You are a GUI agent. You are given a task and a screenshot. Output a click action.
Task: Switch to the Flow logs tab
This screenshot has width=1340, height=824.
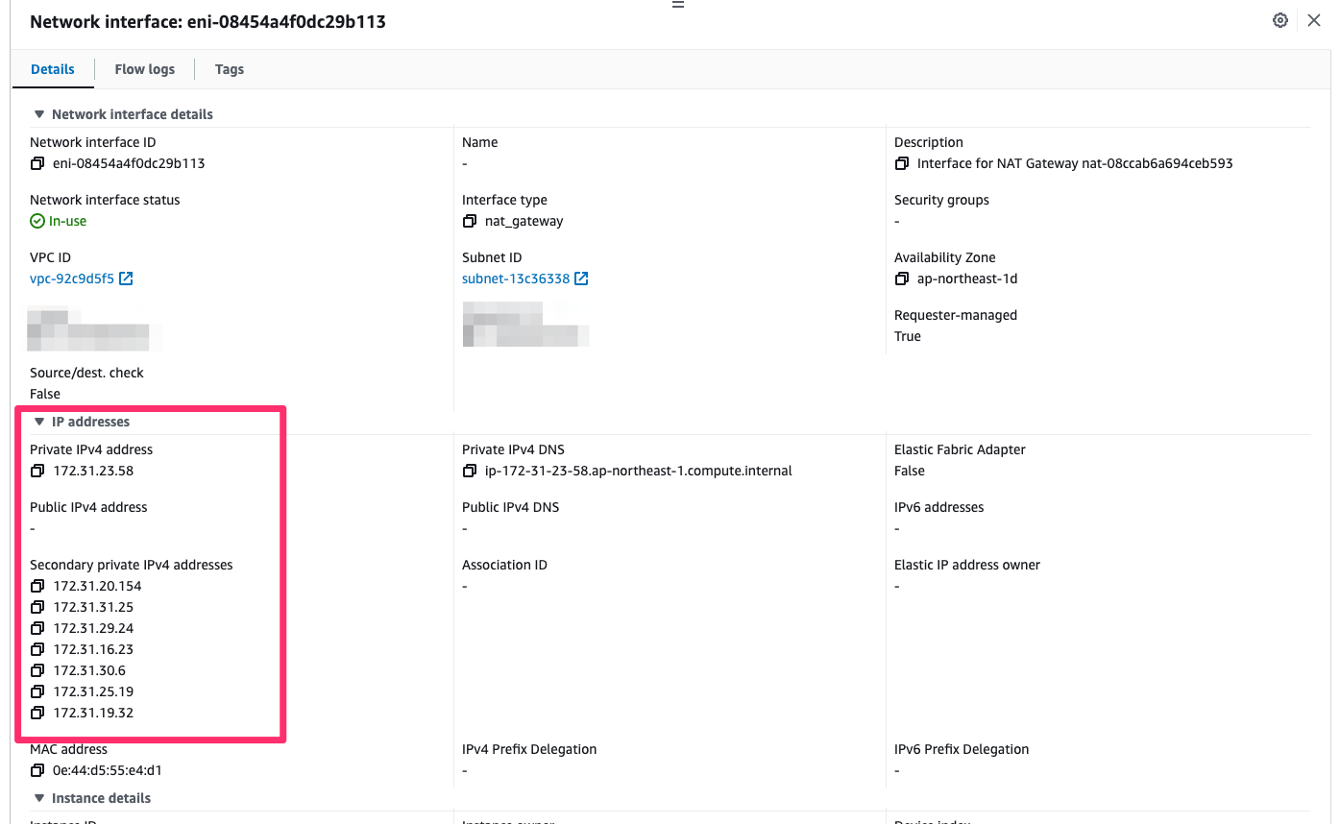[x=143, y=68]
